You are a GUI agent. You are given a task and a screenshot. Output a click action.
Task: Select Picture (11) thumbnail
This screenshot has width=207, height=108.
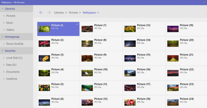click(x=87, y=88)
